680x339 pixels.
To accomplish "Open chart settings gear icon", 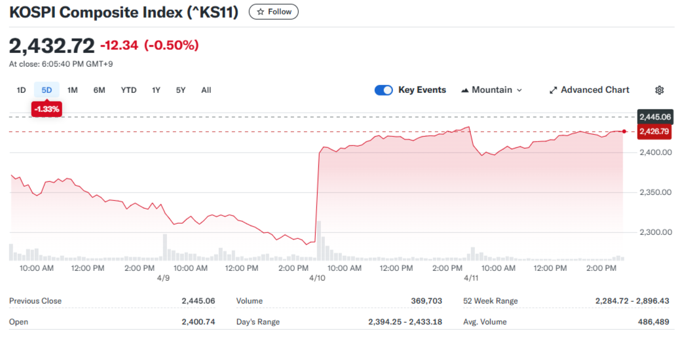I will click(x=659, y=90).
